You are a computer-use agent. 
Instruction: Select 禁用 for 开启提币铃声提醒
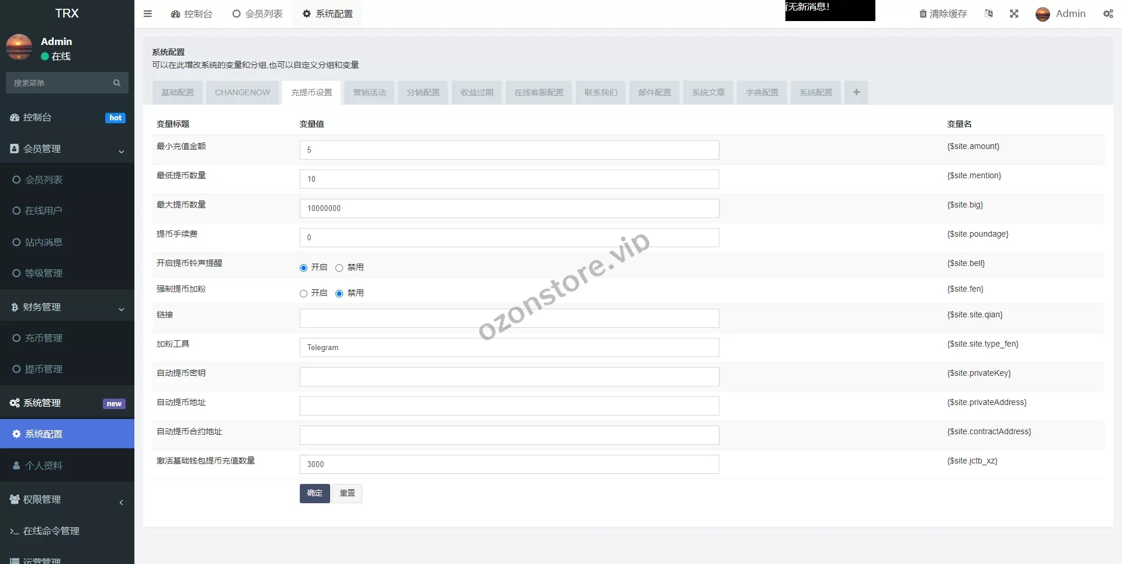(x=339, y=268)
